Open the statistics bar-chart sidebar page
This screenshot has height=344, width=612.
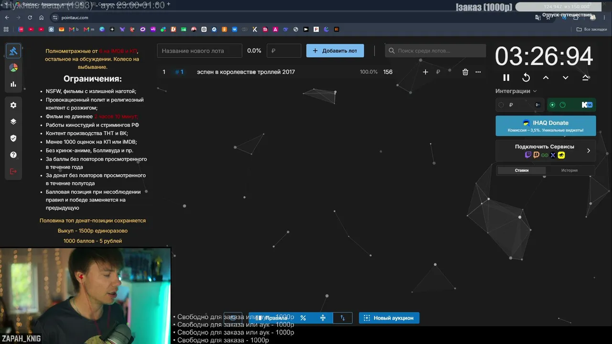coord(13,84)
